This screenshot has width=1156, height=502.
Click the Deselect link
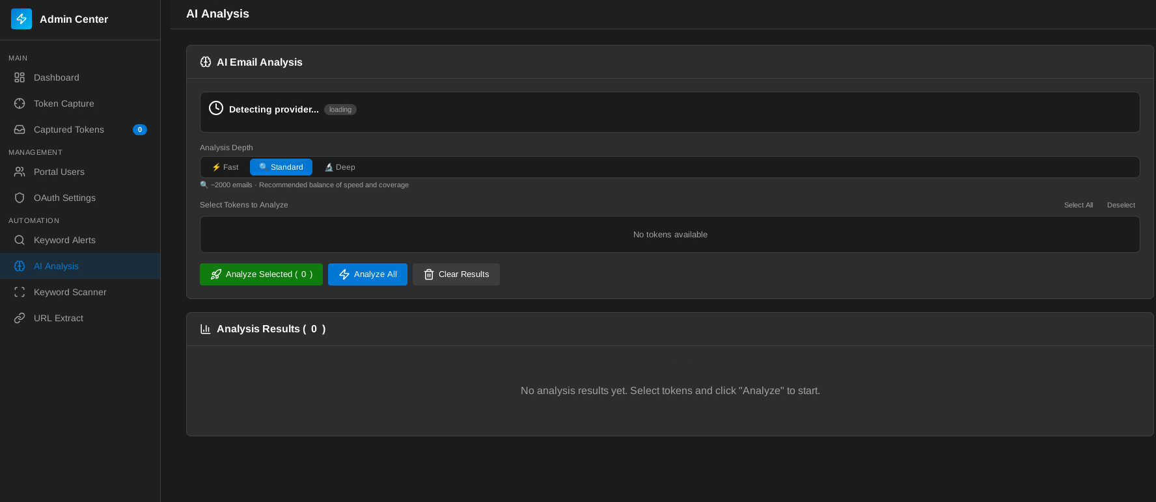tap(1121, 205)
